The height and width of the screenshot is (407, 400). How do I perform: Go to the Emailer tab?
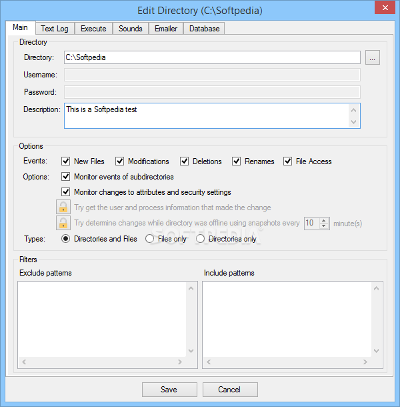(x=166, y=29)
